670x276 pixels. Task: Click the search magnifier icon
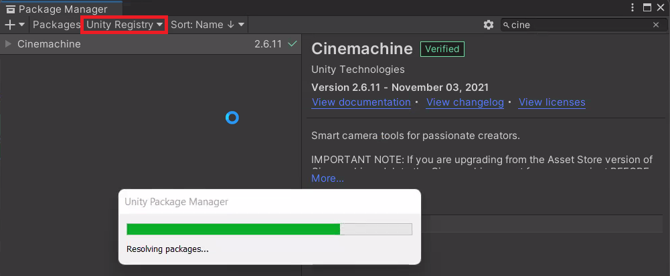click(x=506, y=25)
